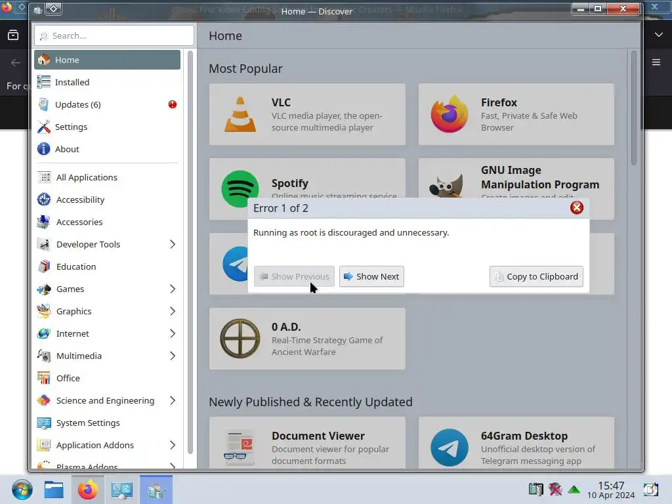This screenshot has height=504, width=672.
Task: Expand the Graphics category chevron
Action: [173, 310]
